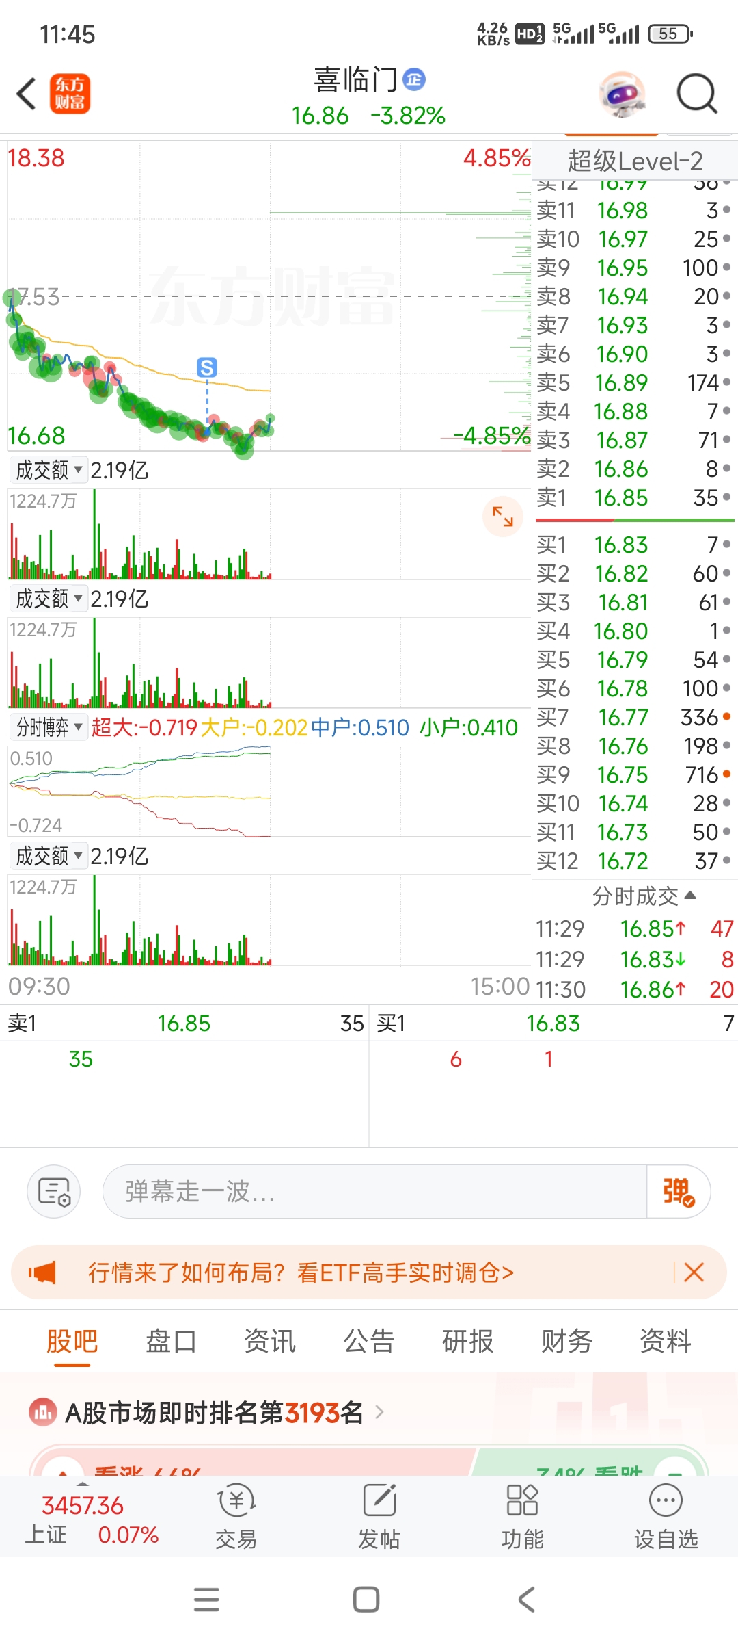
Task: Collapse the 分时成交 panel arrow
Action: [x=690, y=895]
